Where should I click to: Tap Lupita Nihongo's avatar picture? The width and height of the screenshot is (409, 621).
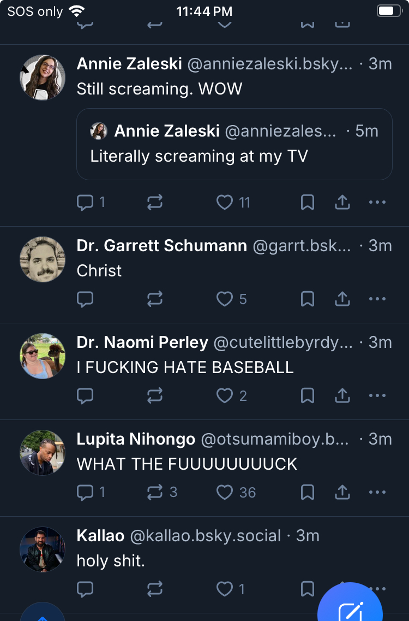[x=43, y=453]
